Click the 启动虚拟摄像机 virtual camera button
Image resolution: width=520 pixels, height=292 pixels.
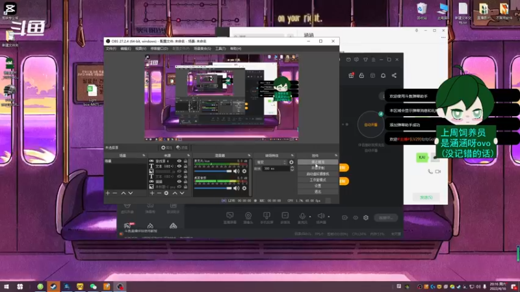(x=318, y=174)
